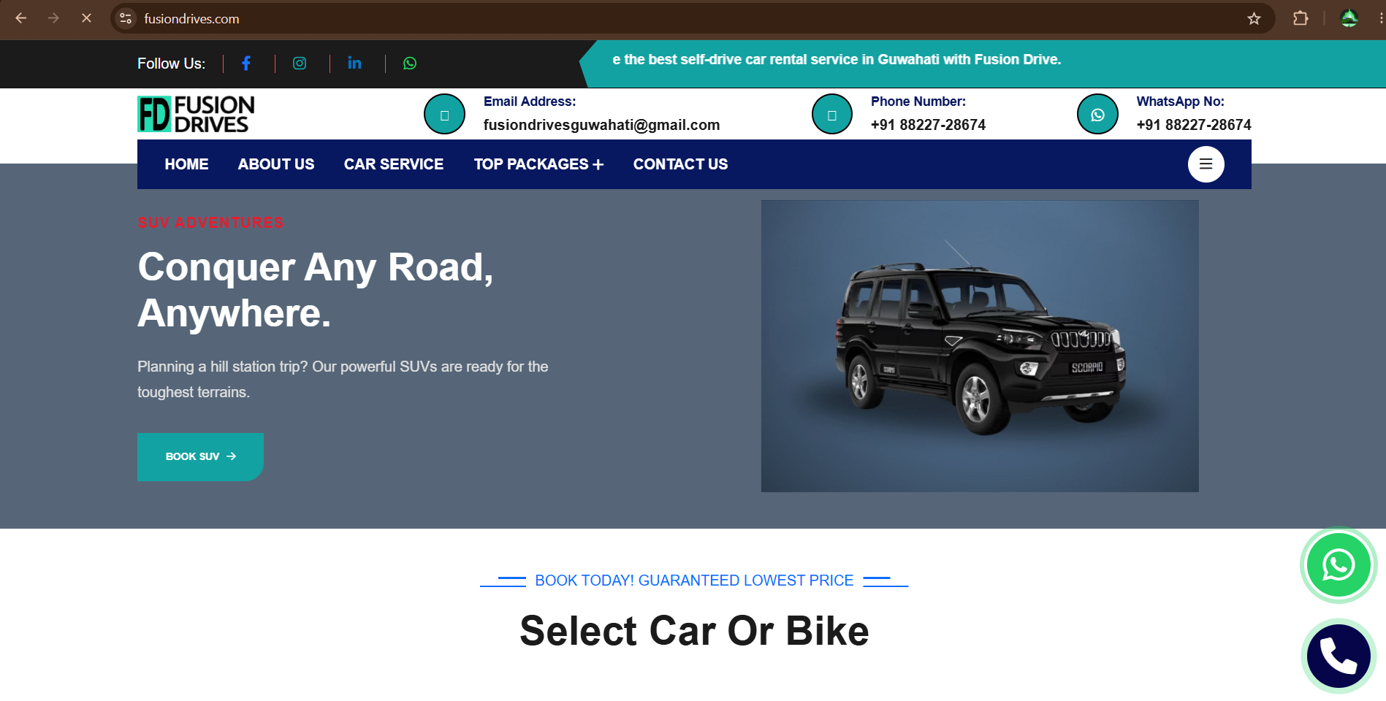Go to the HOME menu item
Viewport: 1386px width, 701px height.
click(186, 164)
